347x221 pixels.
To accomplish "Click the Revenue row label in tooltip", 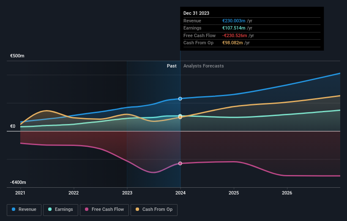I will 192,21.
